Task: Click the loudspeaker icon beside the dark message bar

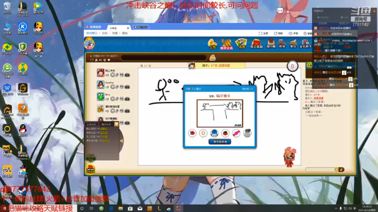Action: [213, 58]
